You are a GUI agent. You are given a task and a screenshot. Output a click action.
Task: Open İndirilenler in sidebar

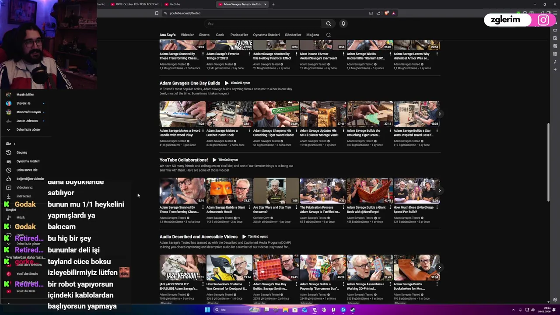tap(19, 196)
